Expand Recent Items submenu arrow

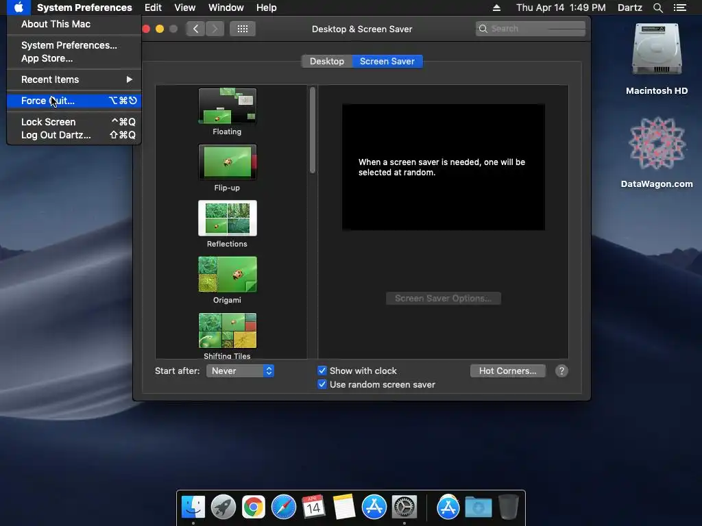tap(130, 79)
